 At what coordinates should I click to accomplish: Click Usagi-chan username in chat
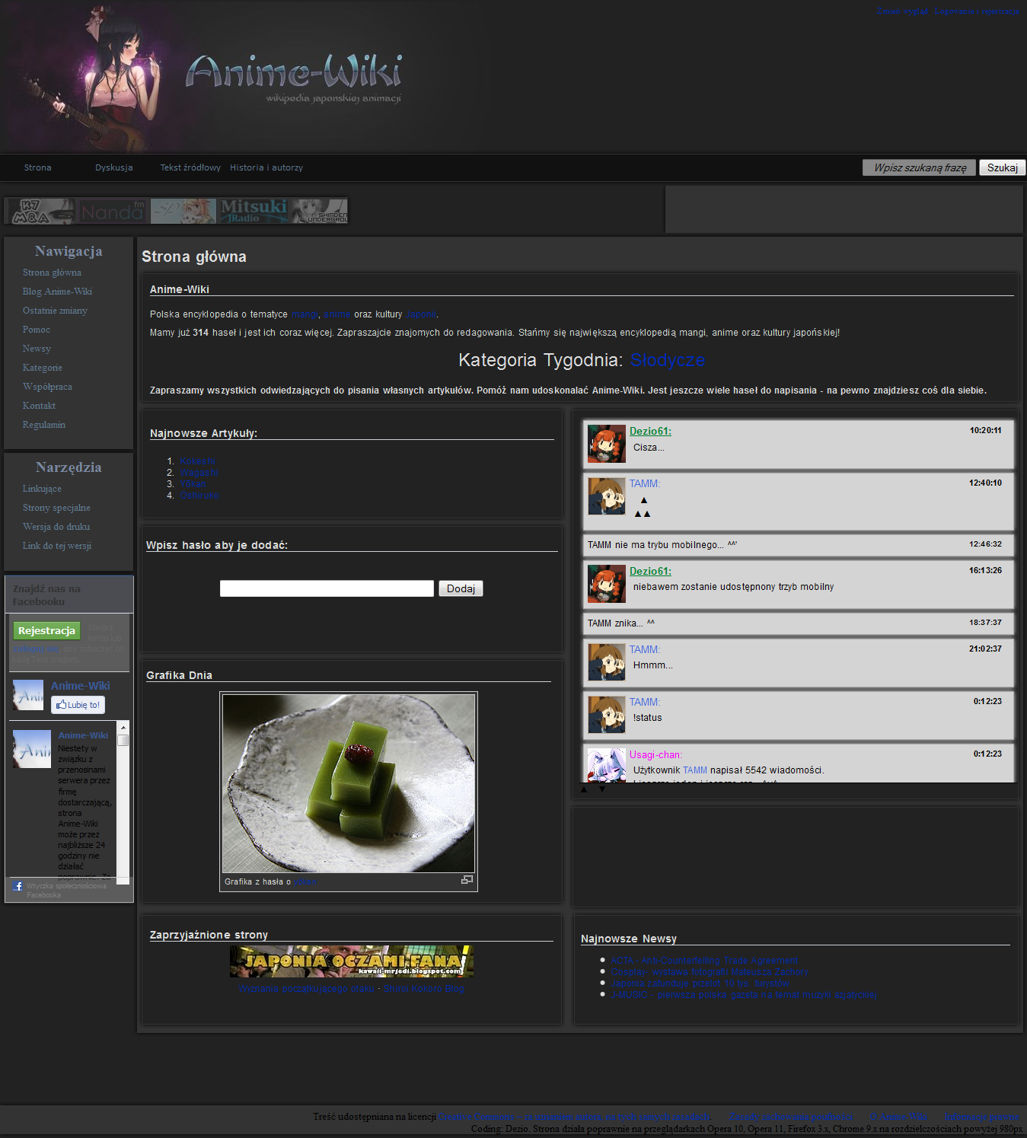point(655,754)
